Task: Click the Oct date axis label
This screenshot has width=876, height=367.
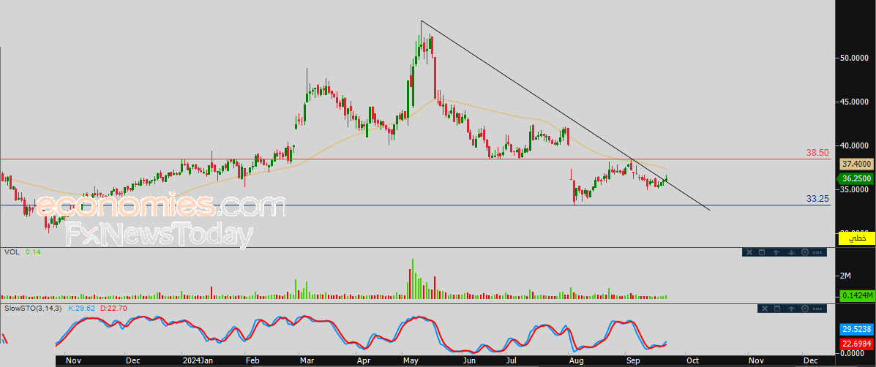Action: coord(692,361)
